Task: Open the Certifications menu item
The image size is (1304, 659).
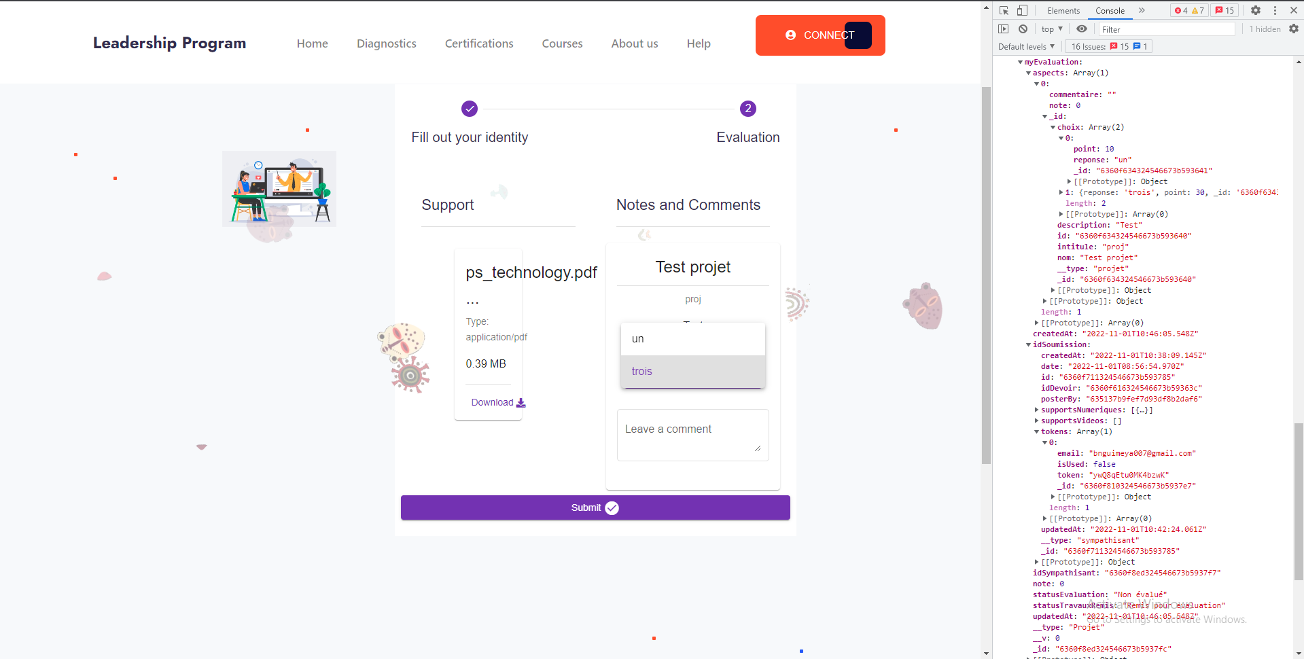Action: (x=479, y=43)
